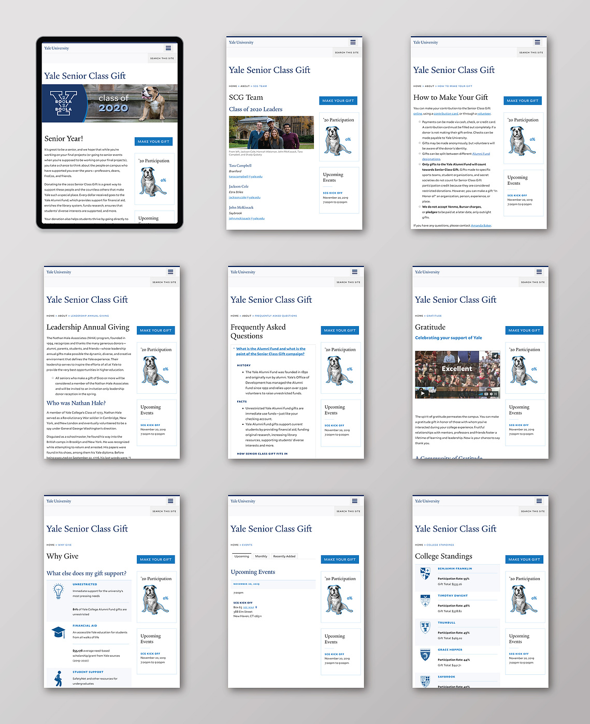This screenshot has height=724, width=590.
Task: Click share paper-plane icon on Gratitude video
Action: (495, 356)
